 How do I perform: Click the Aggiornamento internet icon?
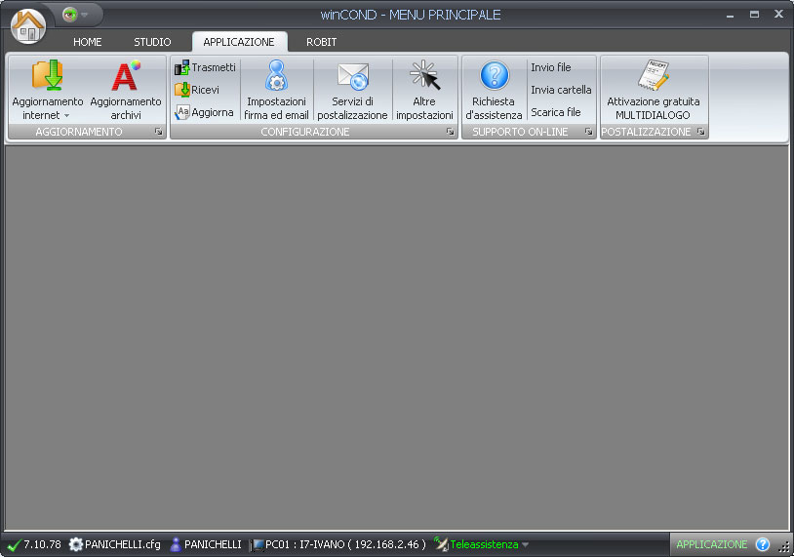[x=47, y=76]
